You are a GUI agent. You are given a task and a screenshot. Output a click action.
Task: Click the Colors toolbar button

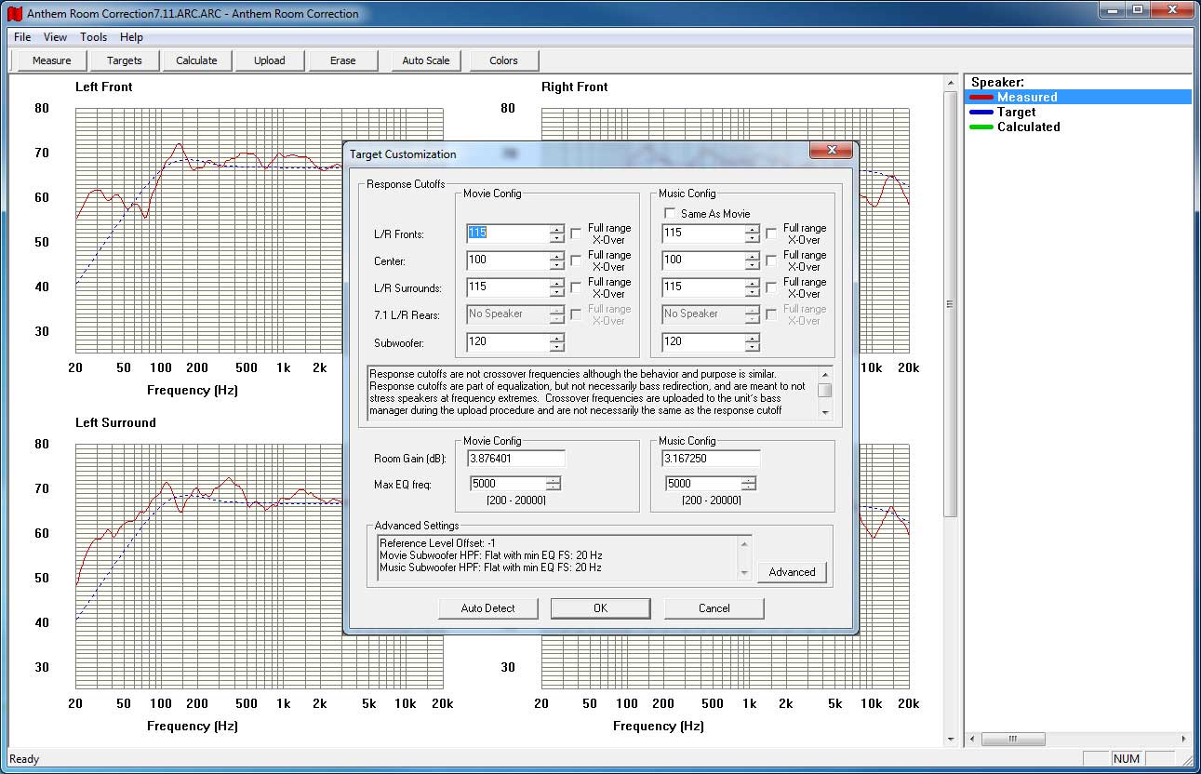(503, 60)
